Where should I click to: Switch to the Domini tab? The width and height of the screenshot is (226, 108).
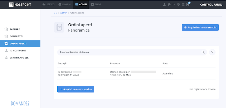65,5
